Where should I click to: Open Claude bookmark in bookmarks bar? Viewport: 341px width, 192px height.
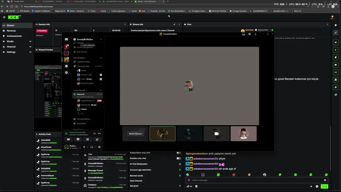(x=91, y=11)
